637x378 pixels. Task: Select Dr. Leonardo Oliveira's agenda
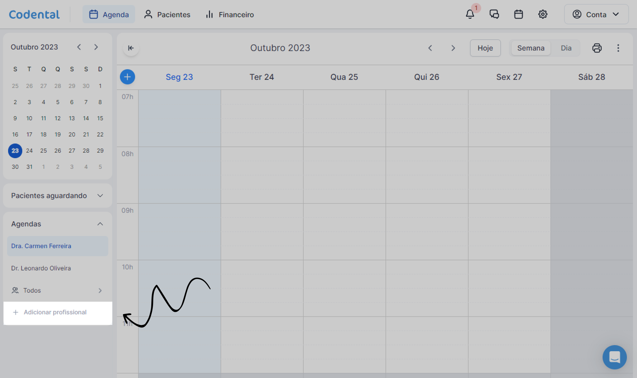click(x=41, y=268)
